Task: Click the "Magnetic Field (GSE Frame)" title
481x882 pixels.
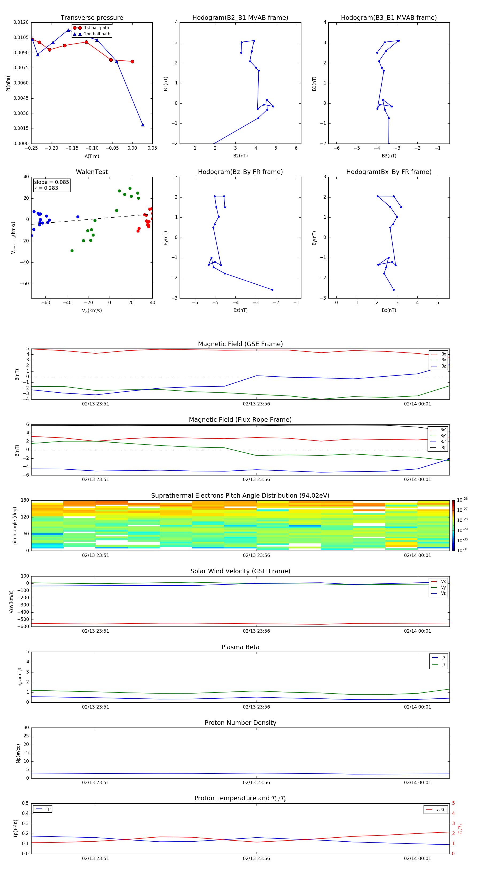Action: click(240, 344)
